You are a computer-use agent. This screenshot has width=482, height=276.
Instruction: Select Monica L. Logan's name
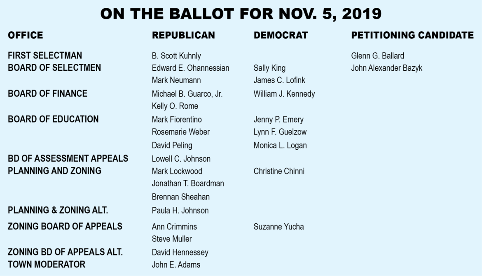280,145
